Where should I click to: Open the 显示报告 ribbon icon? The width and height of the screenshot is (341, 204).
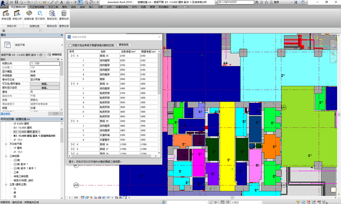click(x=40, y=15)
